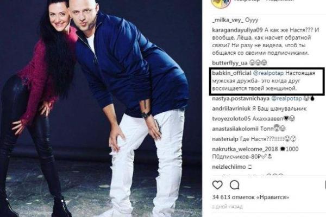Open anastasiiakolomii commenter profile

coord(235,129)
